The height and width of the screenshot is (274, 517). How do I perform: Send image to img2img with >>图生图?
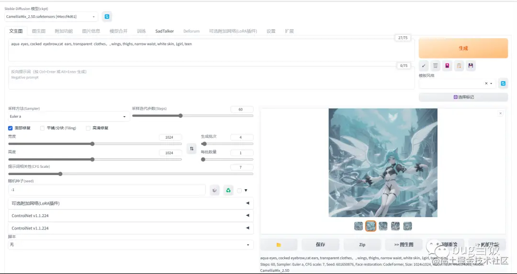pyautogui.click(x=404, y=245)
